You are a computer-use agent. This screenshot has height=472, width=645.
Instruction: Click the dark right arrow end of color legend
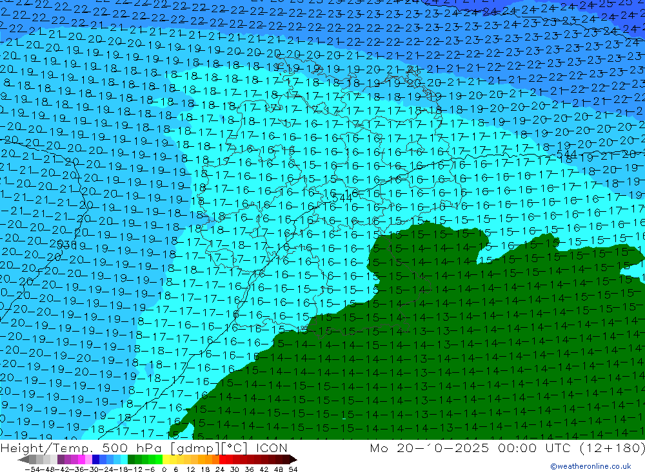[x=293, y=459]
